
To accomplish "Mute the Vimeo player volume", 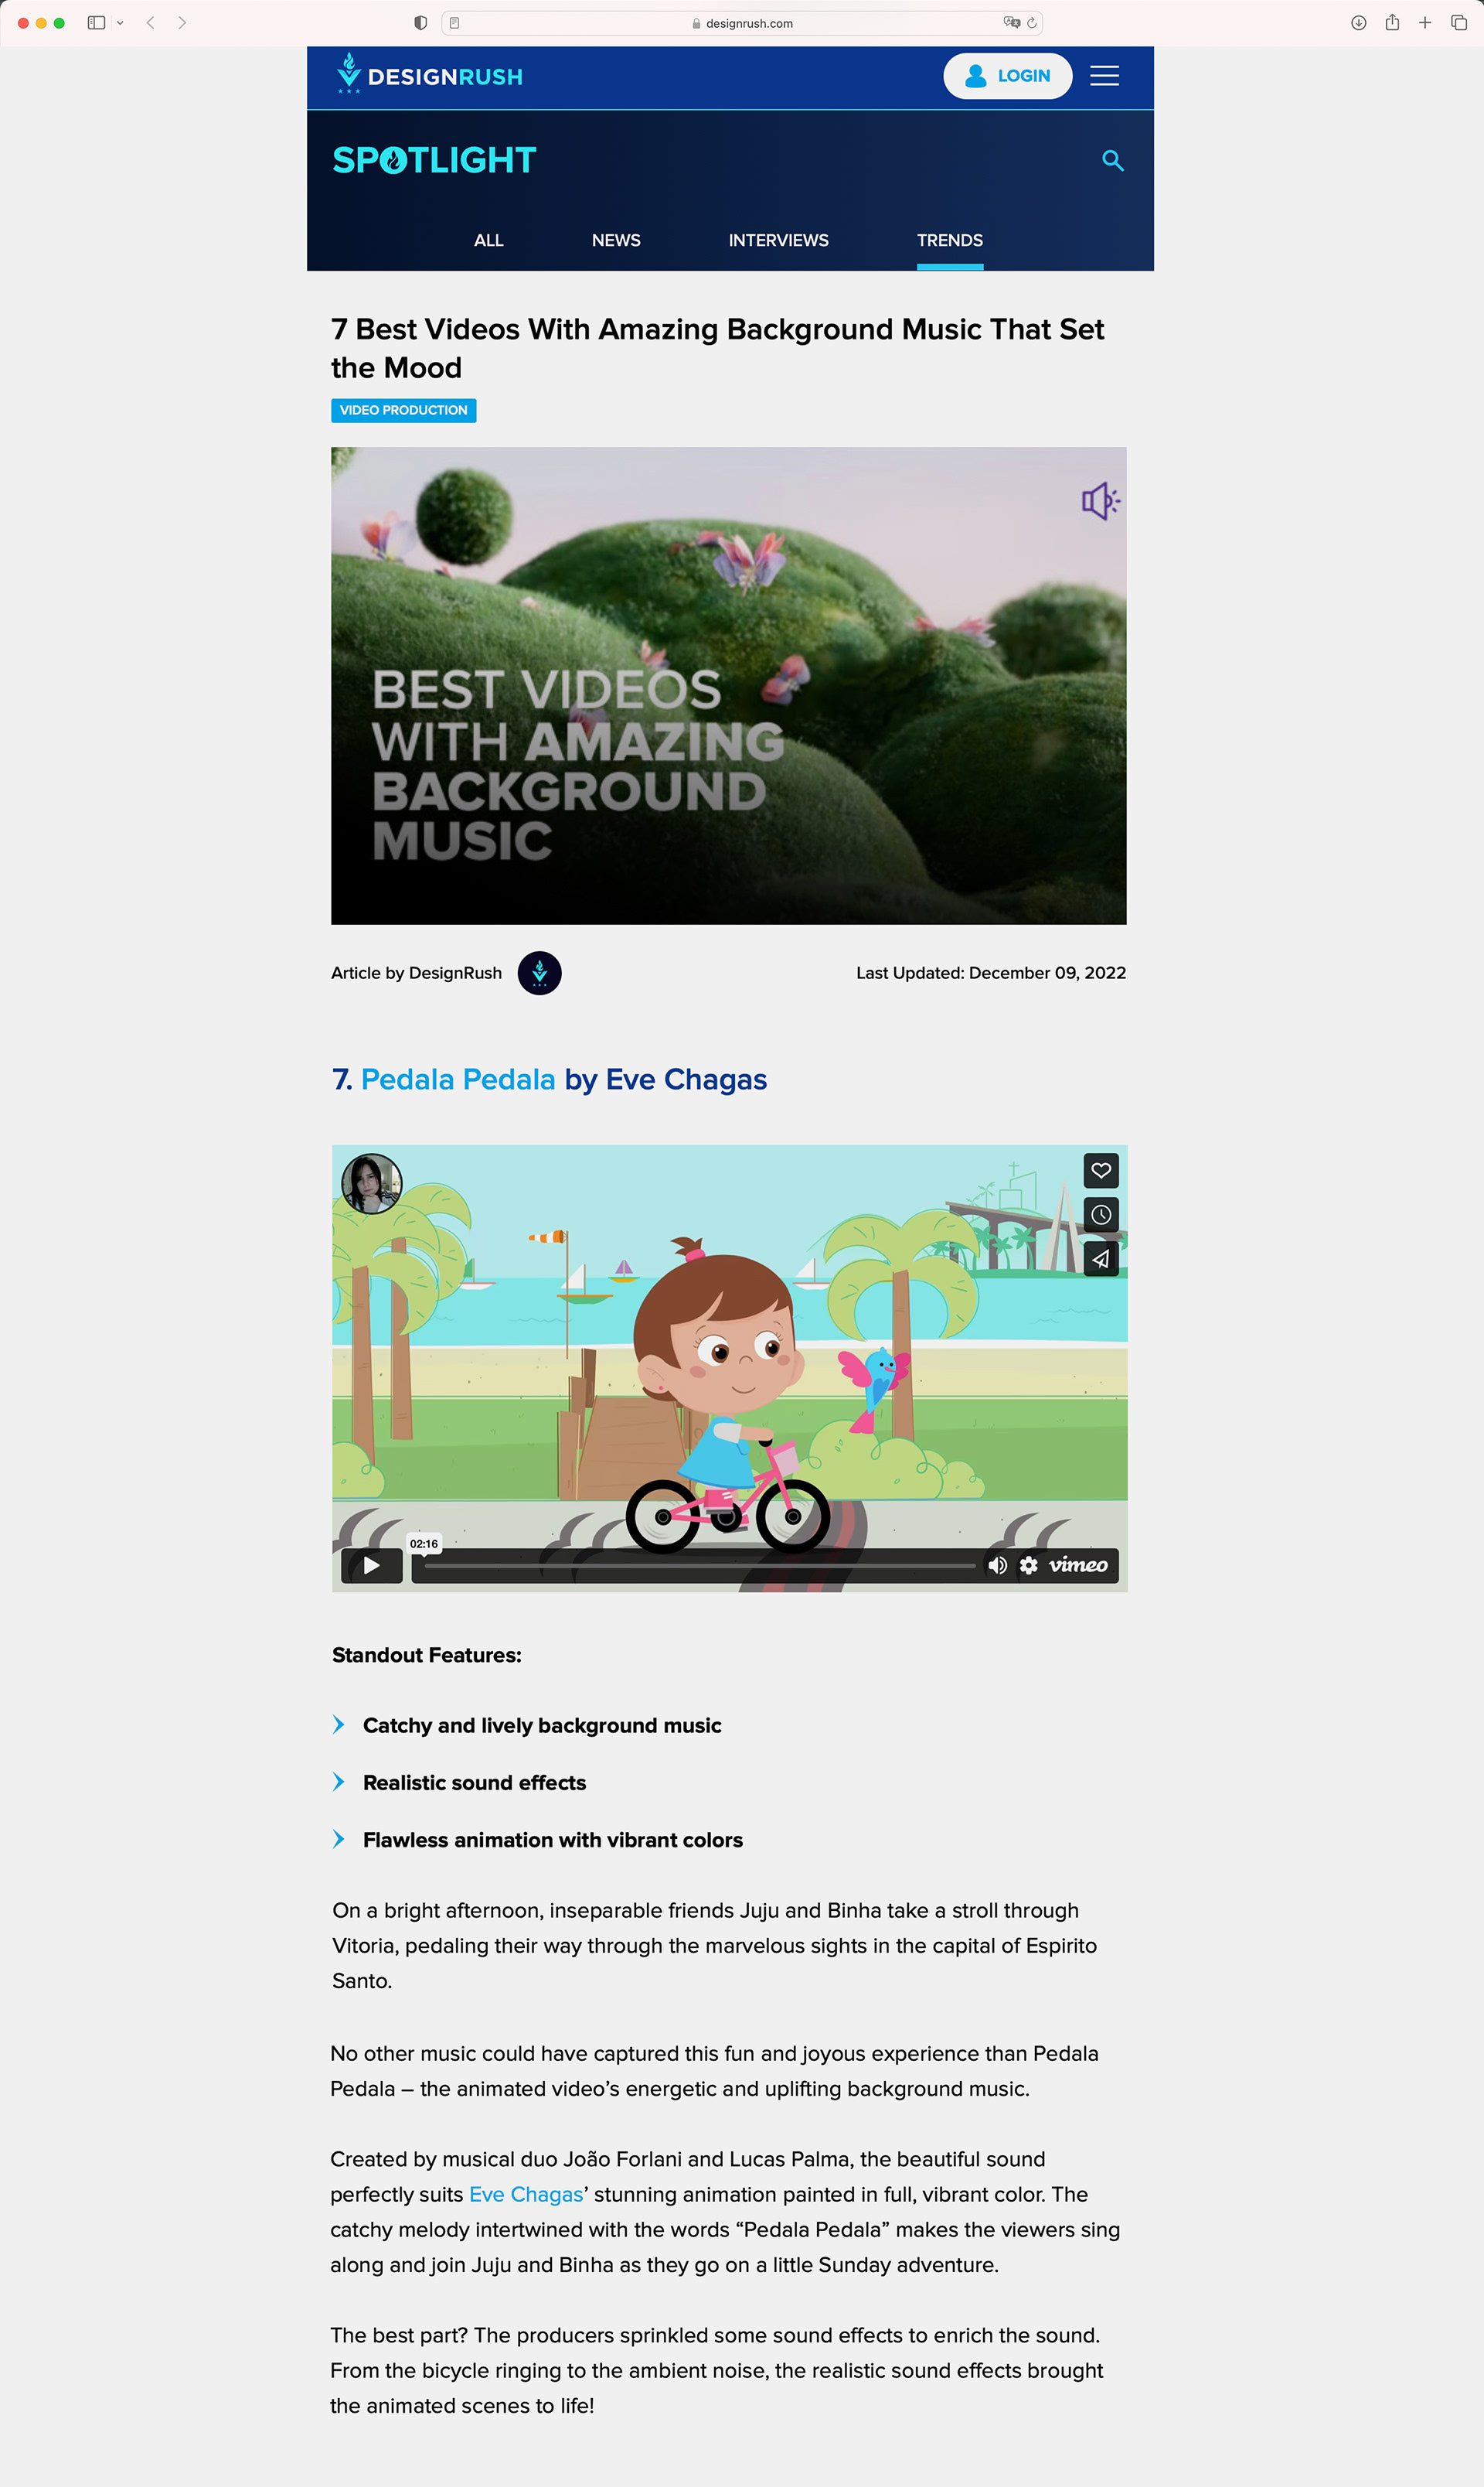I will [x=997, y=1564].
